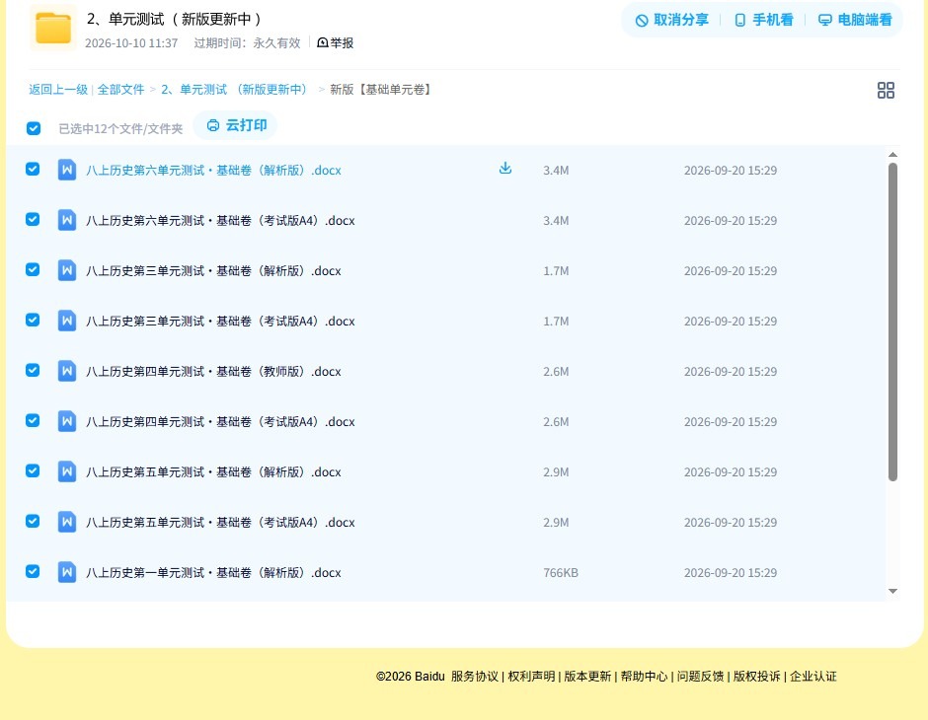
Task: Go back with 返回上一级 link
Action: (58, 90)
